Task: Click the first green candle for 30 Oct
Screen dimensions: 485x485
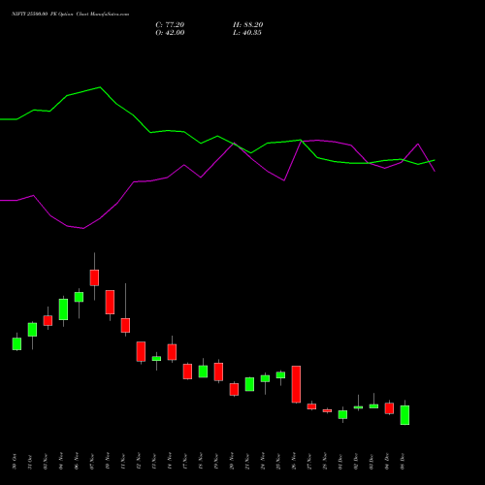Action: 16,343
